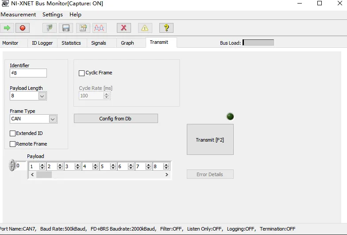Click the payload array index field showing 0
The image size is (347, 235).
[x=21, y=166]
